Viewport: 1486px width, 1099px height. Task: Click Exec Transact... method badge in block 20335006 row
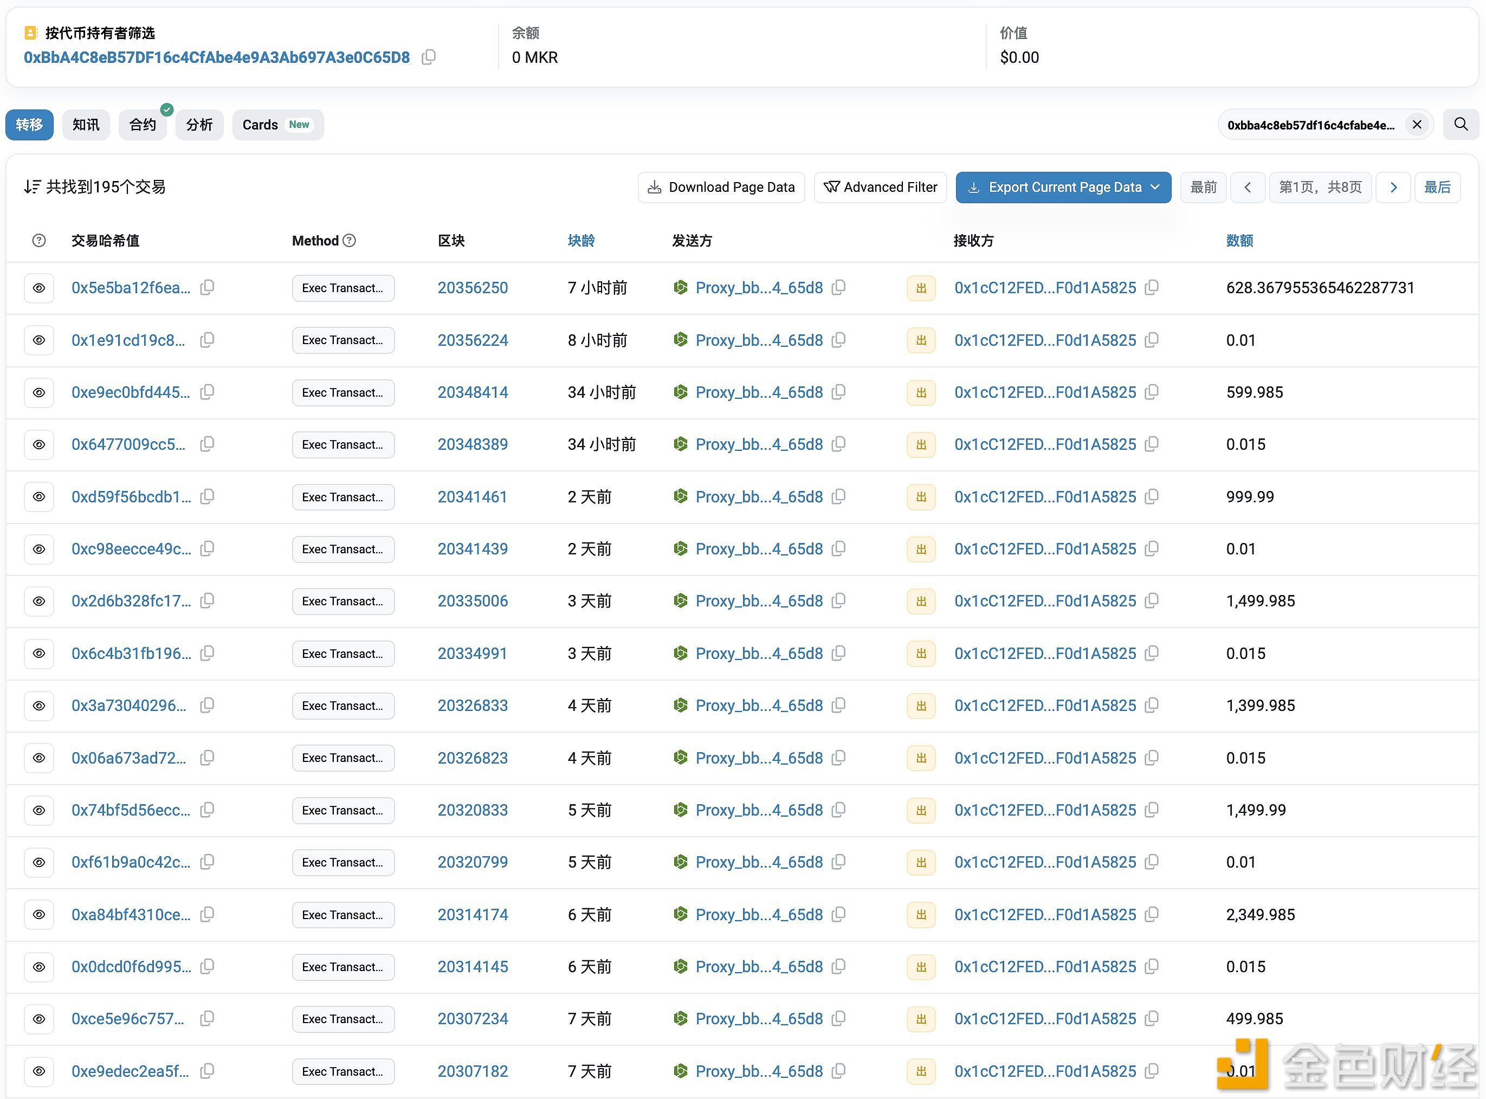coord(343,602)
